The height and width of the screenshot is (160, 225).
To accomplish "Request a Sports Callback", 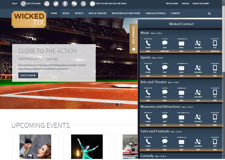I will coord(198,67).
